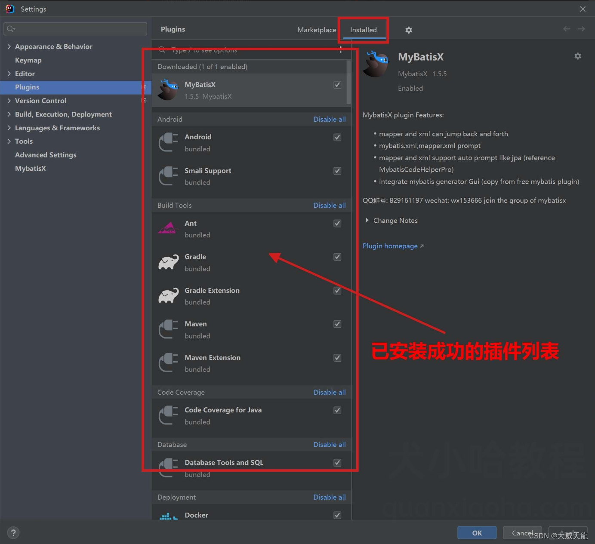Select Keymap in settings tree

coord(28,60)
